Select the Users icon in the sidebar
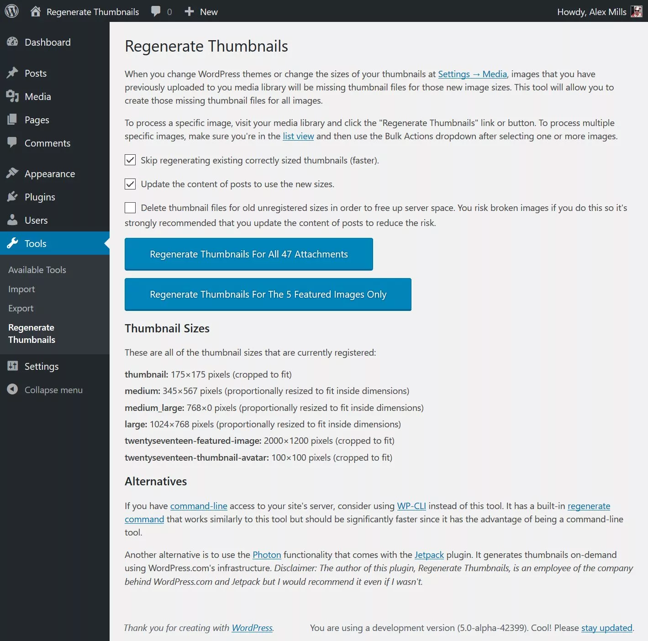The image size is (648, 641). (x=13, y=220)
